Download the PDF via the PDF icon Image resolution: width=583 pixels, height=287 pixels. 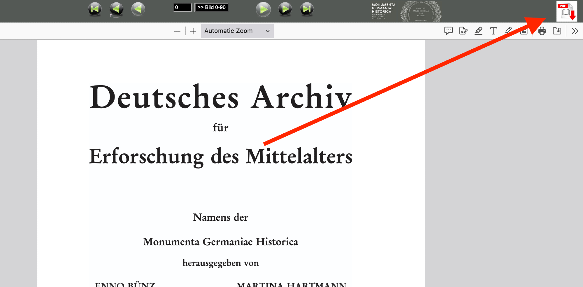[x=566, y=11]
